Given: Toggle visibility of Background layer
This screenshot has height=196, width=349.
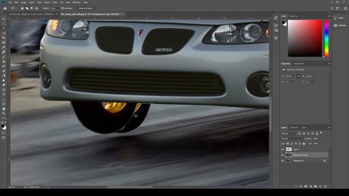Looking at the screenshot, I should 282,161.
